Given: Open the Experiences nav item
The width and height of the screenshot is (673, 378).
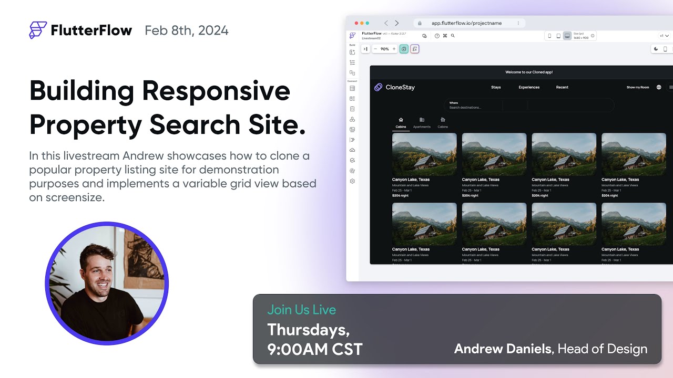Looking at the screenshot, I should point(529,87).
